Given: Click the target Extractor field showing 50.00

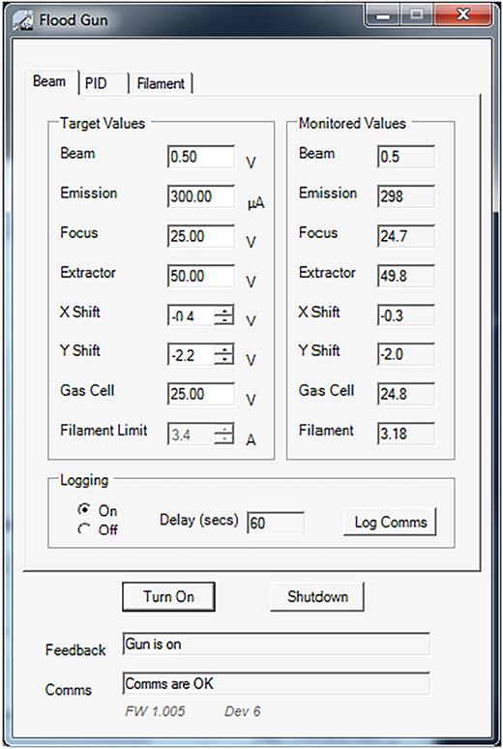Looking at the screenshot, I should pos(201,276).
